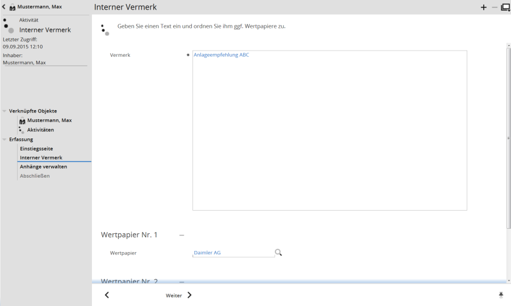This screenshot has height=306, width=511.
Task: Click the plus icon in header
Action: 484,7
